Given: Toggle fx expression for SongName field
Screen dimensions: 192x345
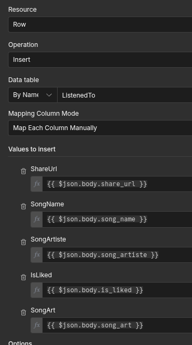Looking at the screenshot, I should click(x=37, y=219).
